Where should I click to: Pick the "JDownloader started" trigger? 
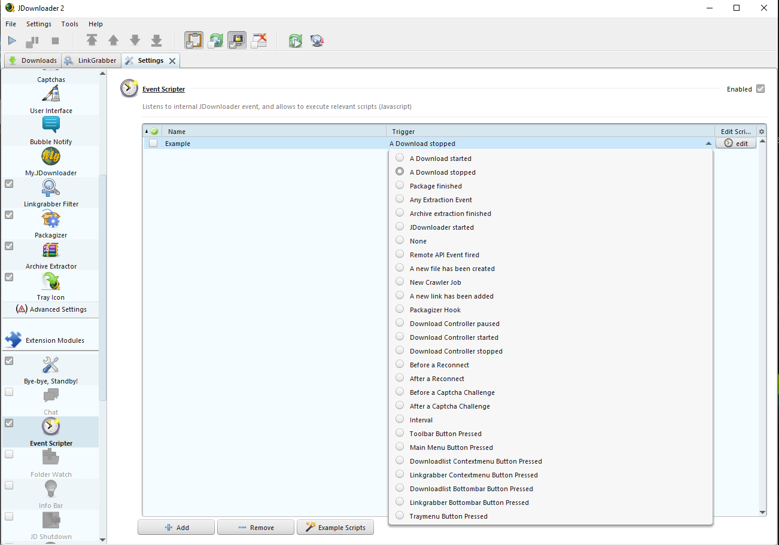pos(550,227)
